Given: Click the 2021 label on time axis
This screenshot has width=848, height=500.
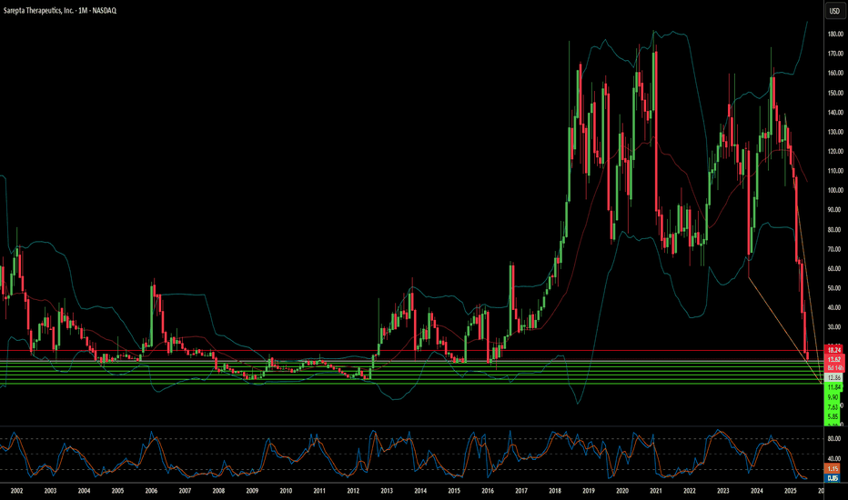Looking at the screenshot, I should (x=655, y=491).
